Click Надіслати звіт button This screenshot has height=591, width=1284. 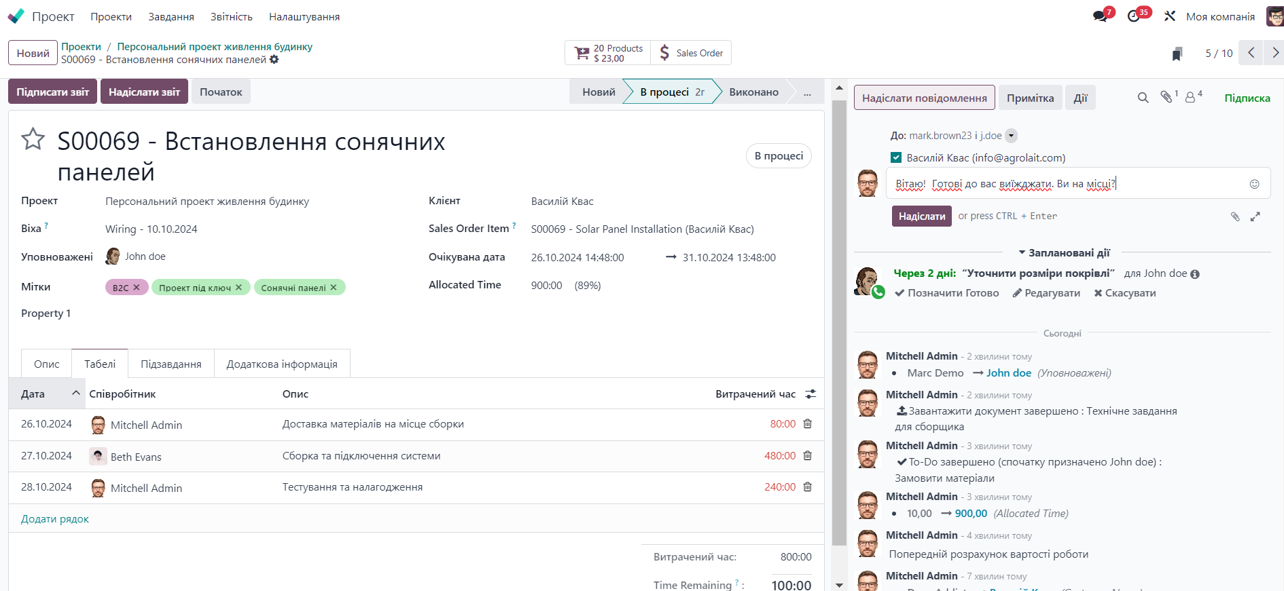pos(145,92)
